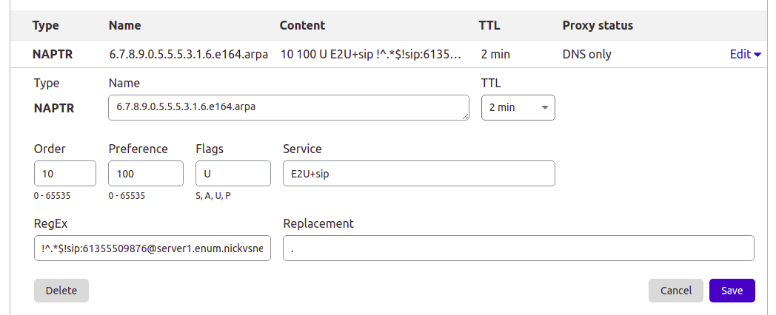
Task: Click the Name text field
Action: click(x=288, y=107)
